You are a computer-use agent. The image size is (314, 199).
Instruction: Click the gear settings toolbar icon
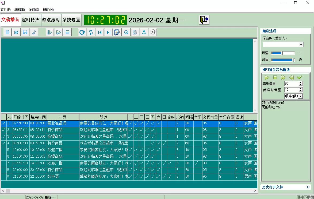coord(153,32)
